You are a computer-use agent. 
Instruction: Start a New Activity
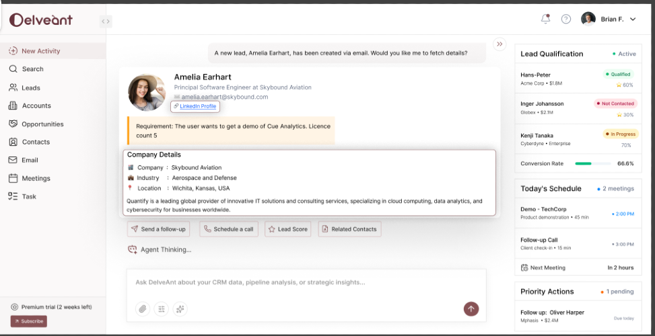click(40, 50)
